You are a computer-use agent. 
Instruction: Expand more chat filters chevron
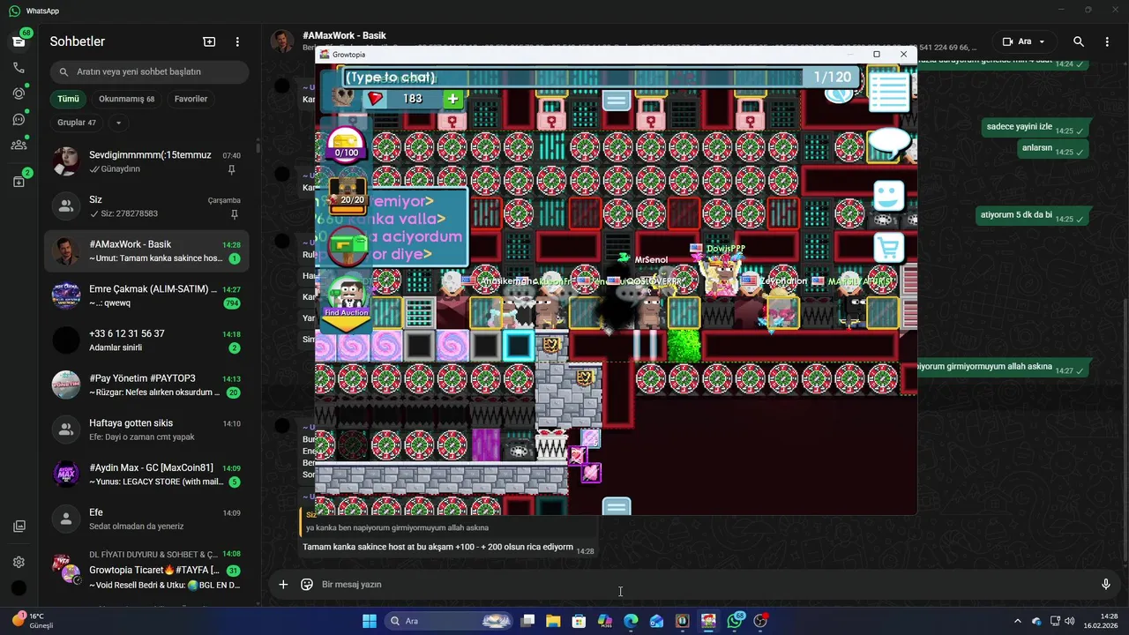coord(118,123)
